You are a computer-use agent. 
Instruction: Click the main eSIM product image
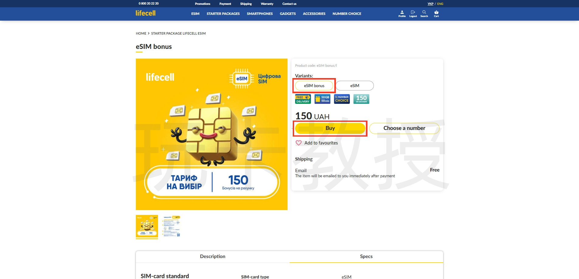(x=212, y=134)
